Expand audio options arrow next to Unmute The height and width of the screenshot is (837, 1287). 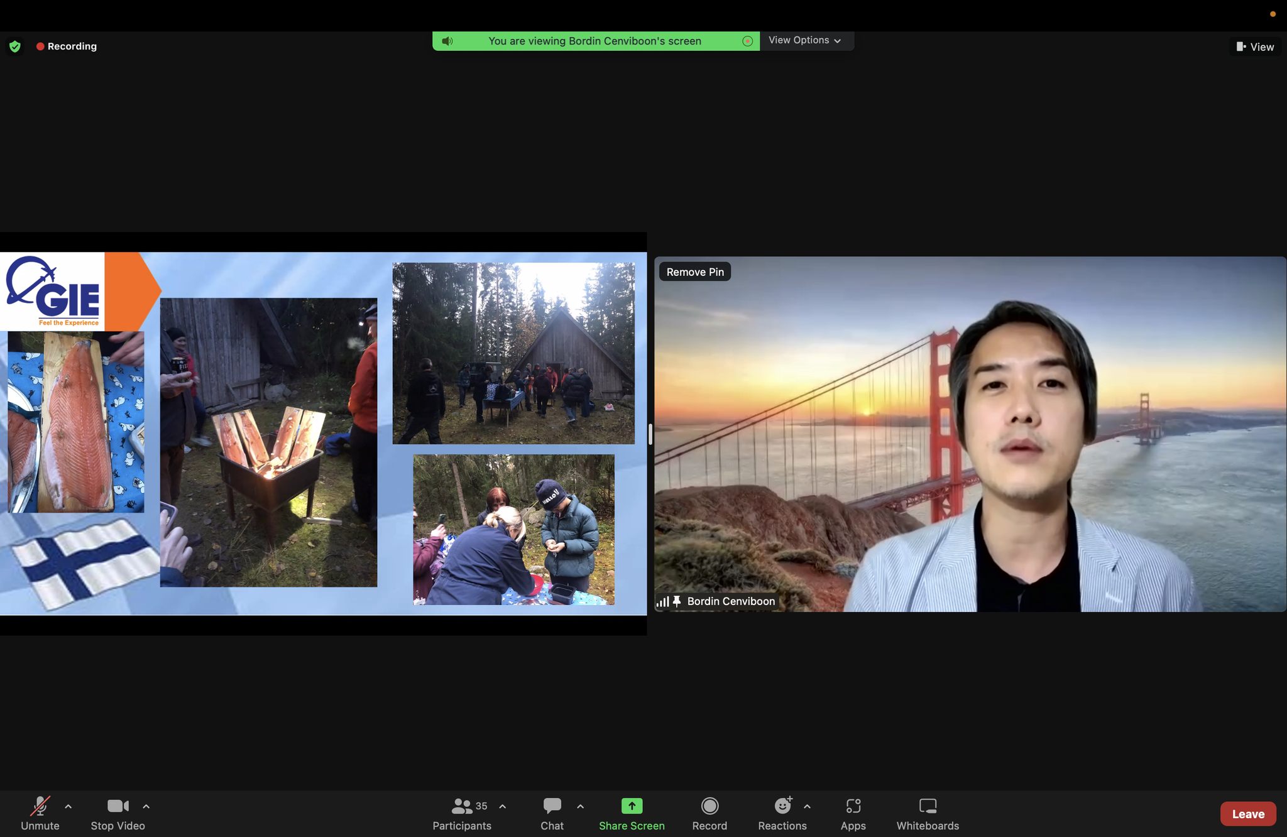pos(68,806)
